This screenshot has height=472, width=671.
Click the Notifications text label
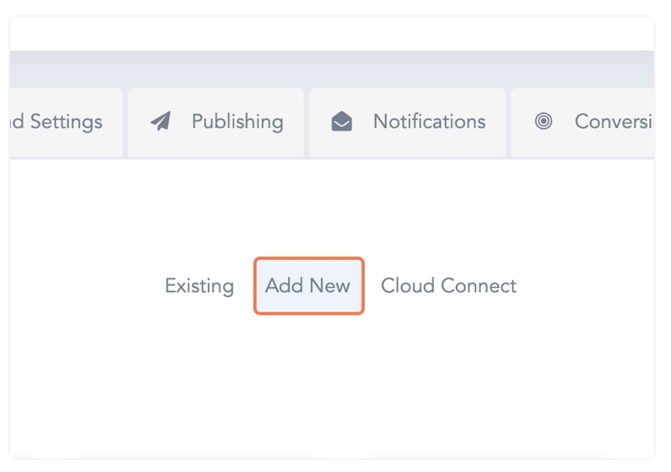pos(429,122)
